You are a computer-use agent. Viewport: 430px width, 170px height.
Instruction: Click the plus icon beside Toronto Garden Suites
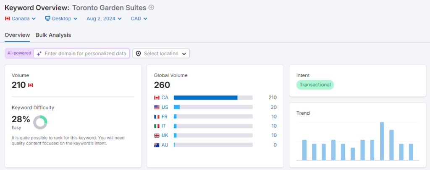point(151,8)
